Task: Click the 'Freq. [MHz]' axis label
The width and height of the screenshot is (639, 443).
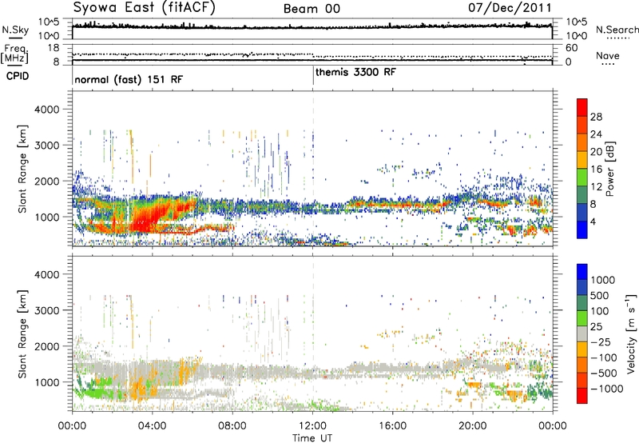Action: 14,54
